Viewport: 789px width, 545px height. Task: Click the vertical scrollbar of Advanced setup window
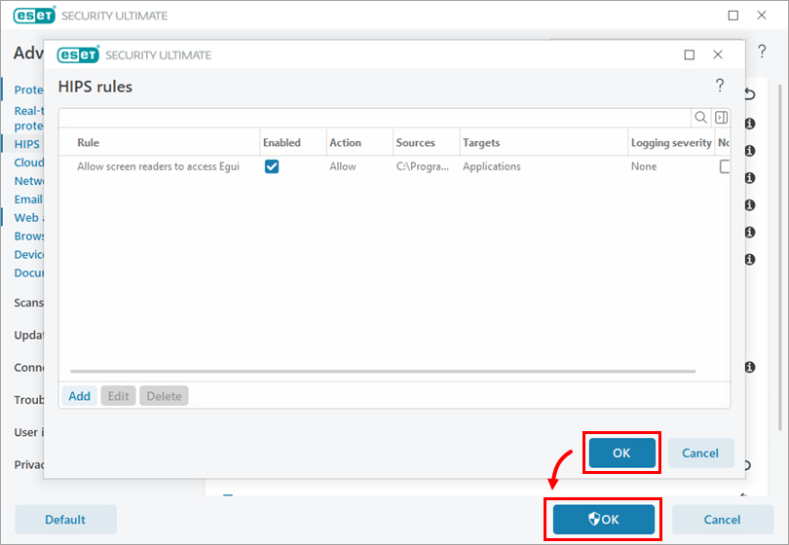coord(780,256)
